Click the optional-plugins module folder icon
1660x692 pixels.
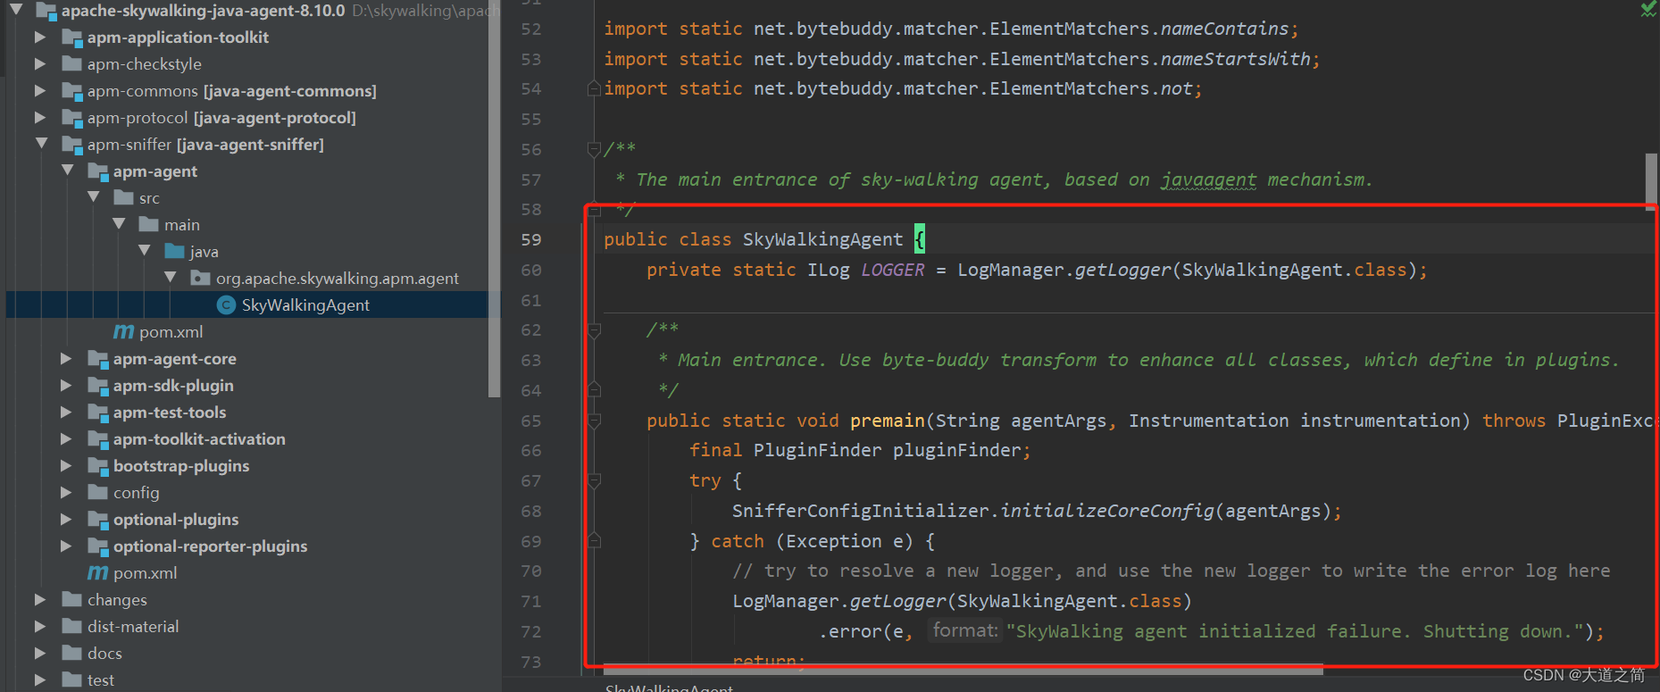coord(98,520)
